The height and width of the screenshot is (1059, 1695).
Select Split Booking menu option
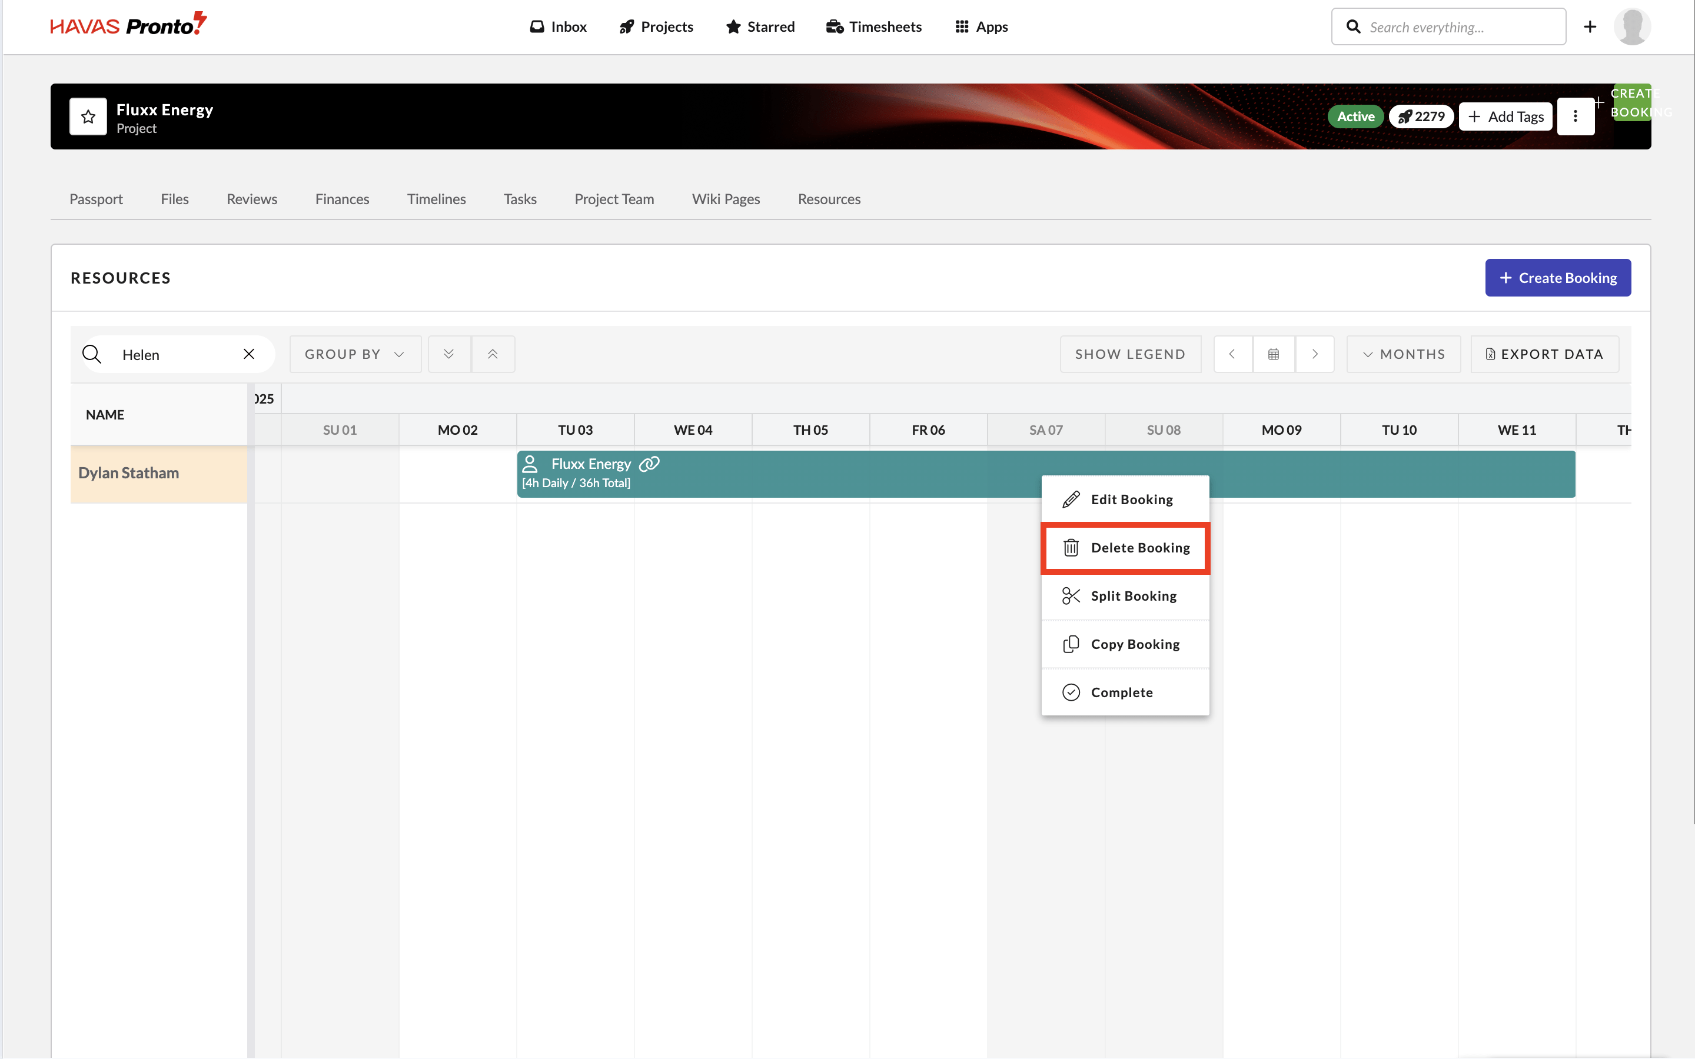coord(1125,596)
